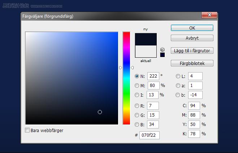
Task: Click the hex color input field
Action: pos(150,135)
